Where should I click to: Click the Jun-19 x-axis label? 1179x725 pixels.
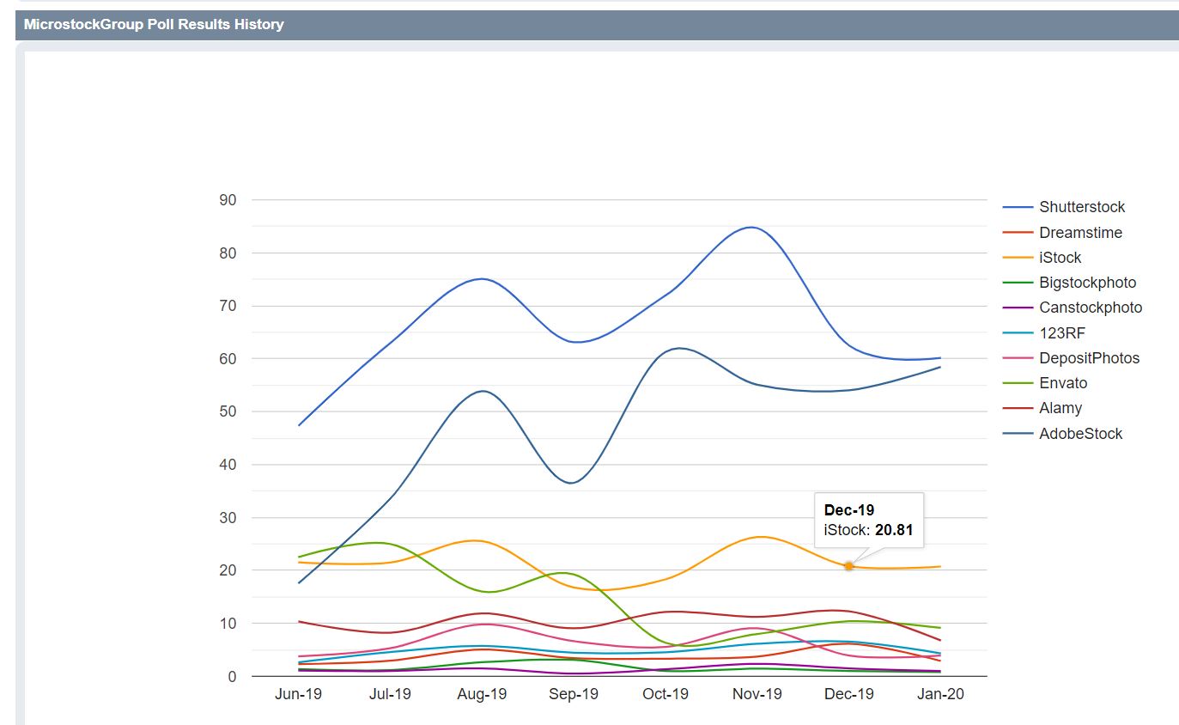pos(299,694)
